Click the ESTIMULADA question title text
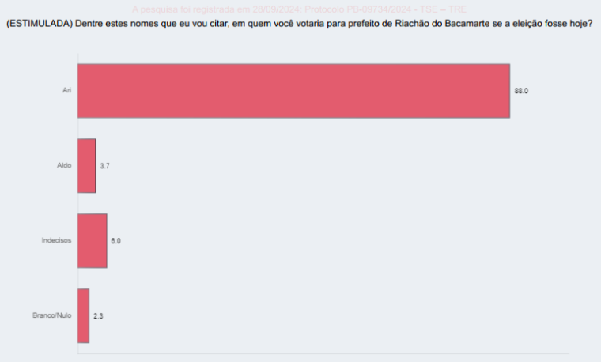601x362 pixels. [300, 24]
